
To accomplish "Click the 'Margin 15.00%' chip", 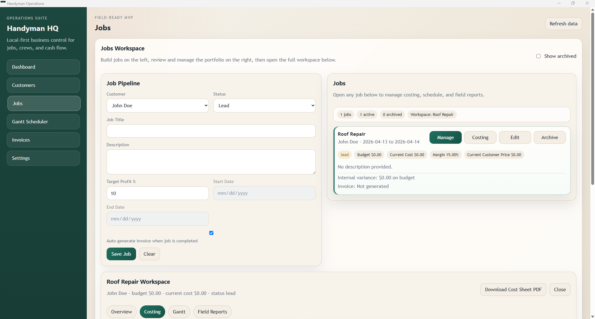I will point(445,155).
